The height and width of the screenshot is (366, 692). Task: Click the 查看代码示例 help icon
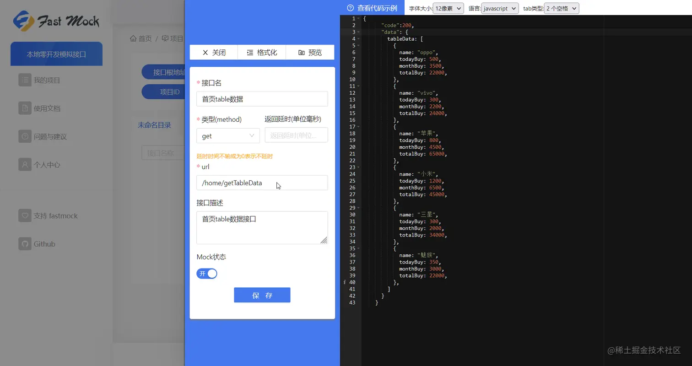click(x=351, y=8)
